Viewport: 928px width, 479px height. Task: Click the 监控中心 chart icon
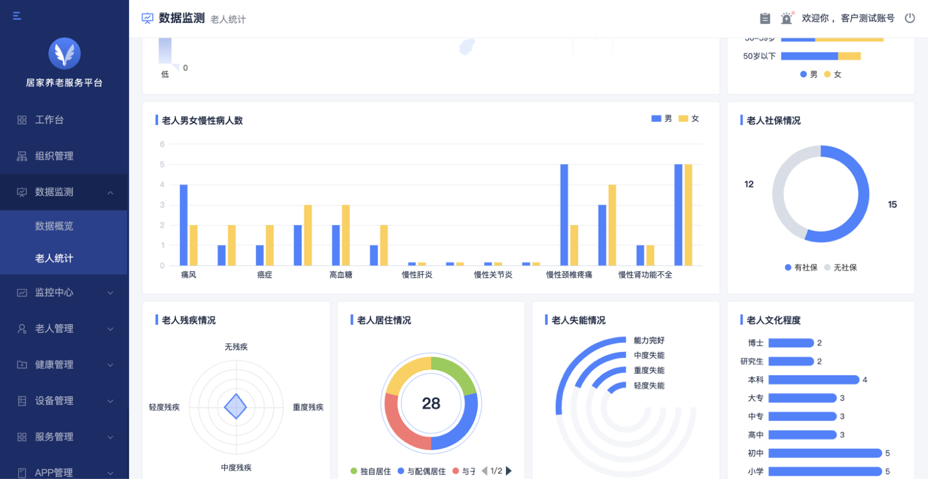[x=22, y=292]
